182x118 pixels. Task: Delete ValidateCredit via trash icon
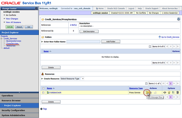177,93
